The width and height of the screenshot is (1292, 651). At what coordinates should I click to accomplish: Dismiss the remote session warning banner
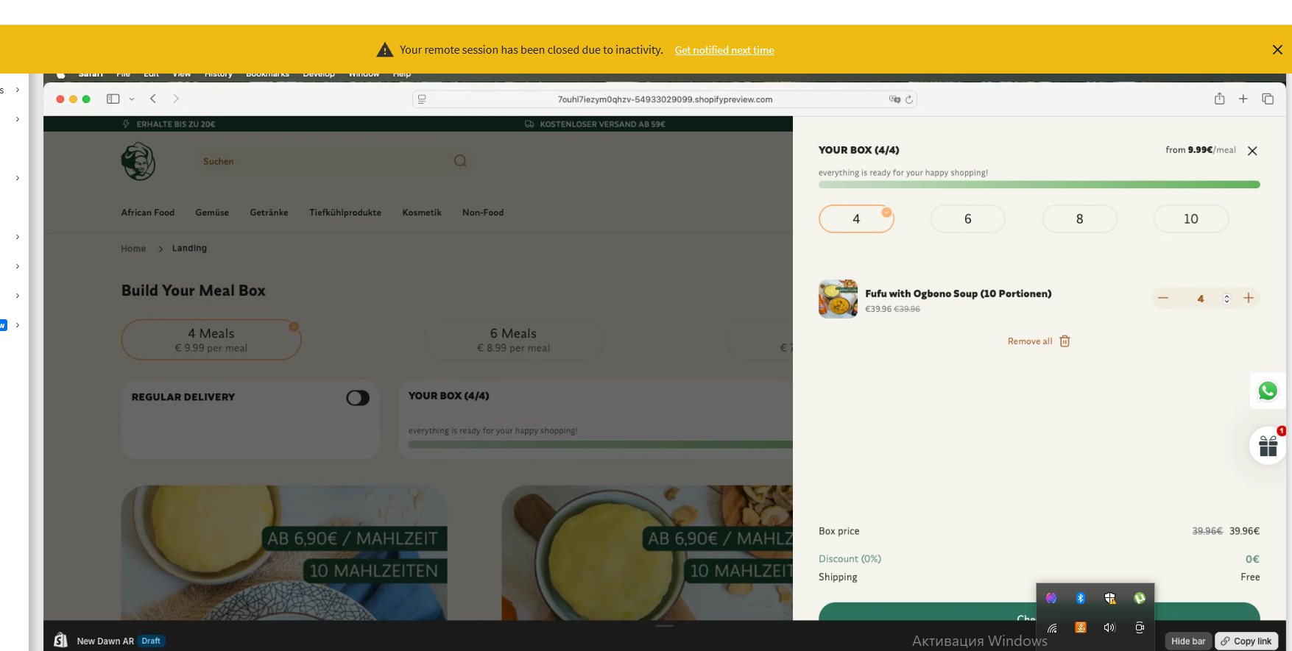coord(1277,50)
